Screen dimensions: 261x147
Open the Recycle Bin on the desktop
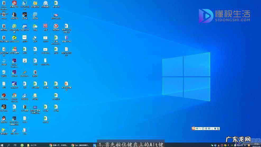pos(4,72)
